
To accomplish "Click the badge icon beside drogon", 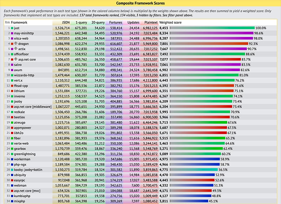I will (x=16, y=43).
